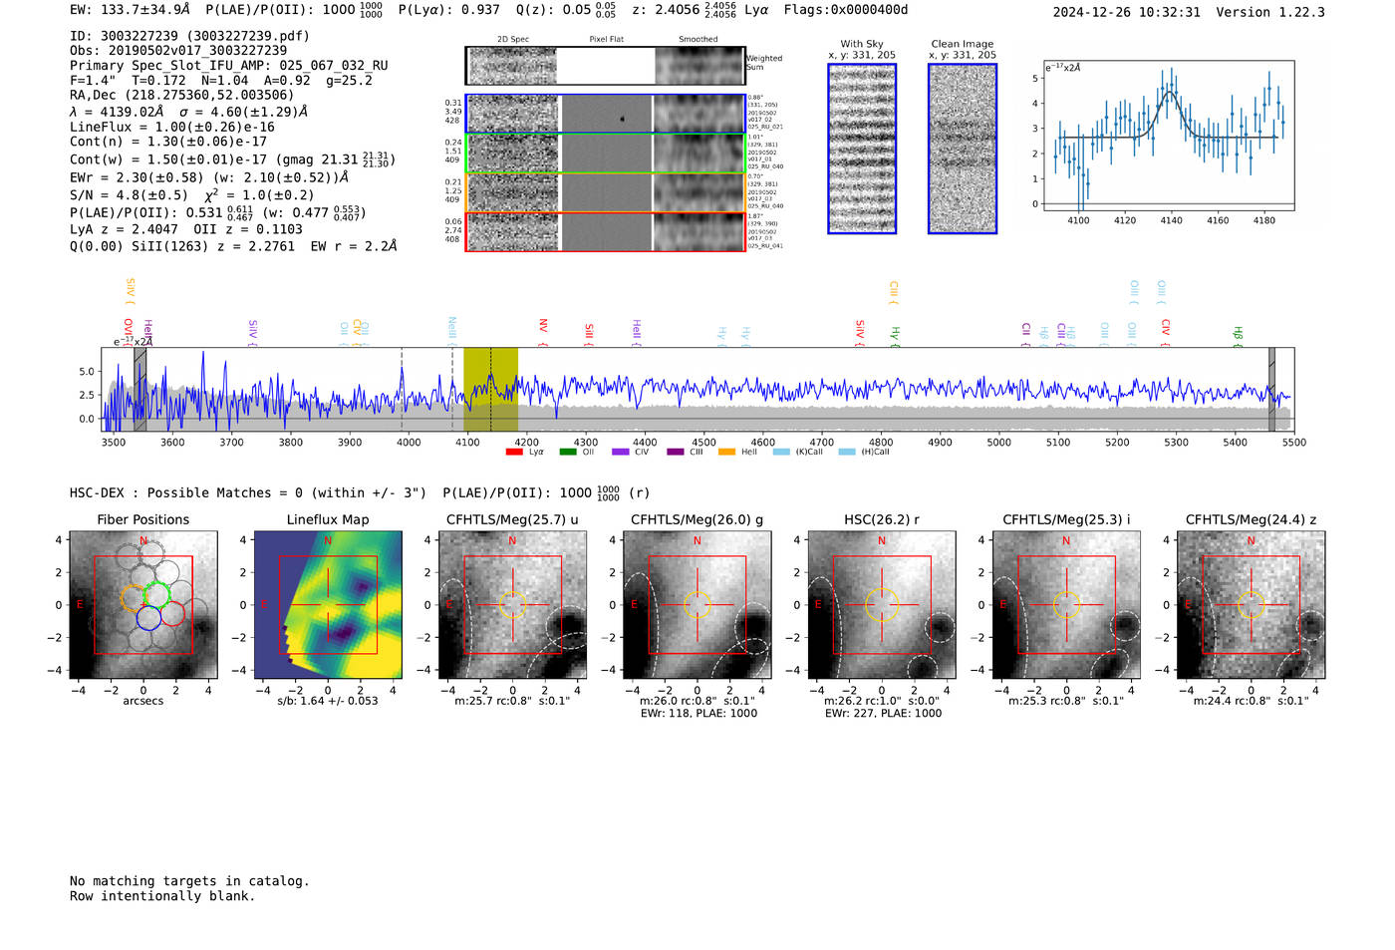This screenshot has width=1395, height=950.
Task: Click the EW: 133.7±34.9Å header value
Action: tap(130, 10)
